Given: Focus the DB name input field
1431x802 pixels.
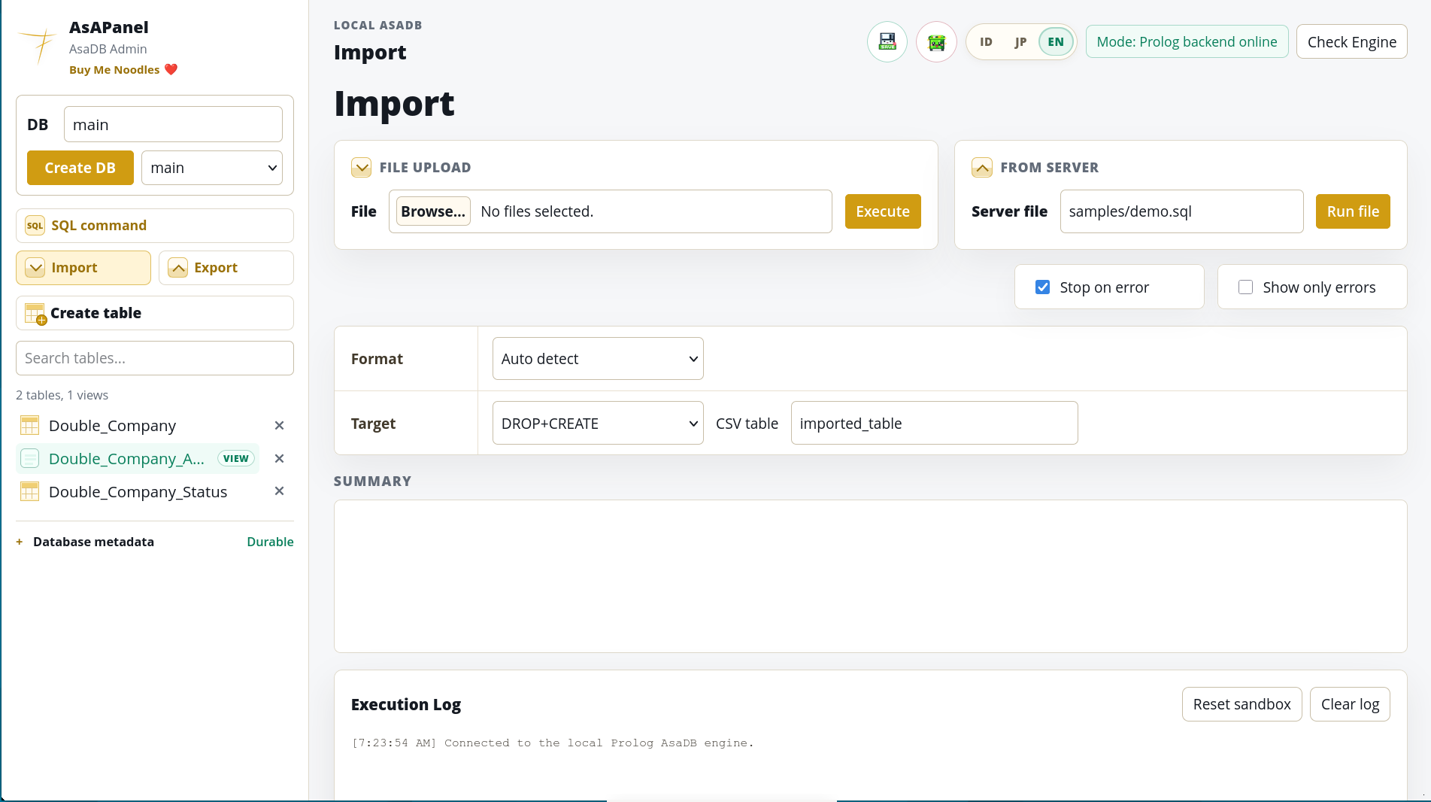Looking at the screenshot, I should (x=173, y=124).
